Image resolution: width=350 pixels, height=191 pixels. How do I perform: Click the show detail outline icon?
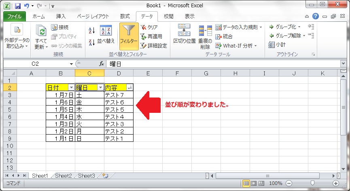point(311,27)
